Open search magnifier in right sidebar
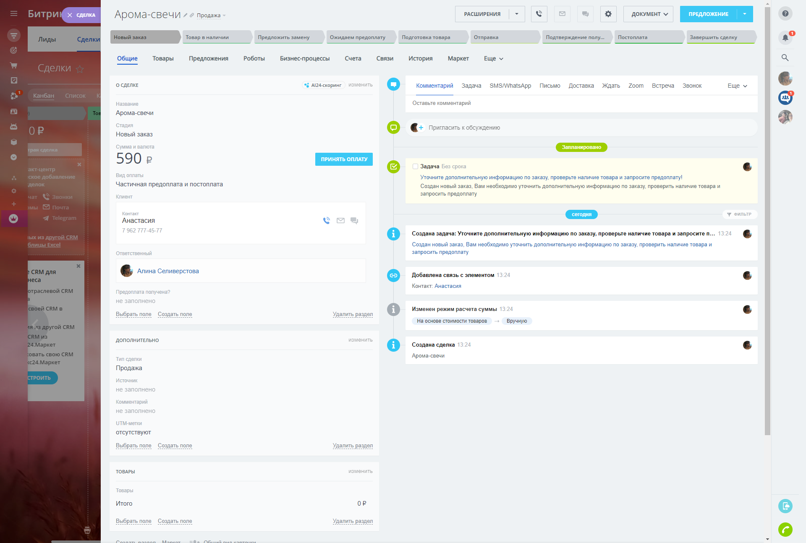 pyautogui.click(x=785, y=57)
